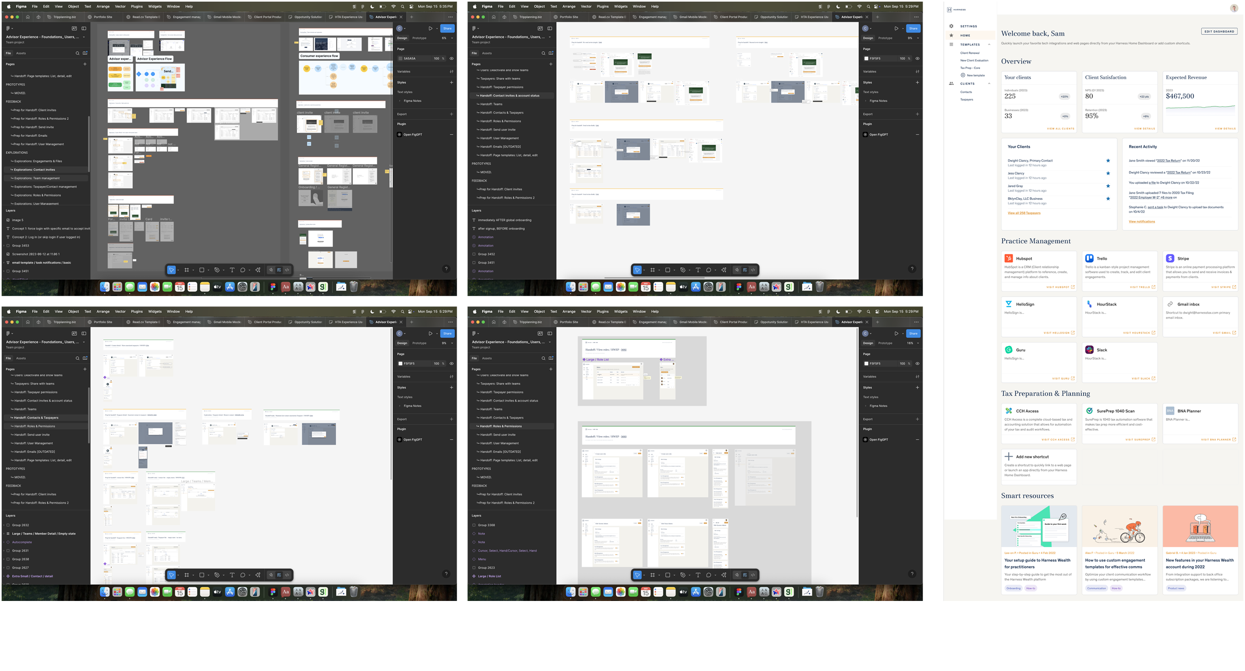Click F5F5F5 page color swatch in bottom-right Figma

click(866, 363)
